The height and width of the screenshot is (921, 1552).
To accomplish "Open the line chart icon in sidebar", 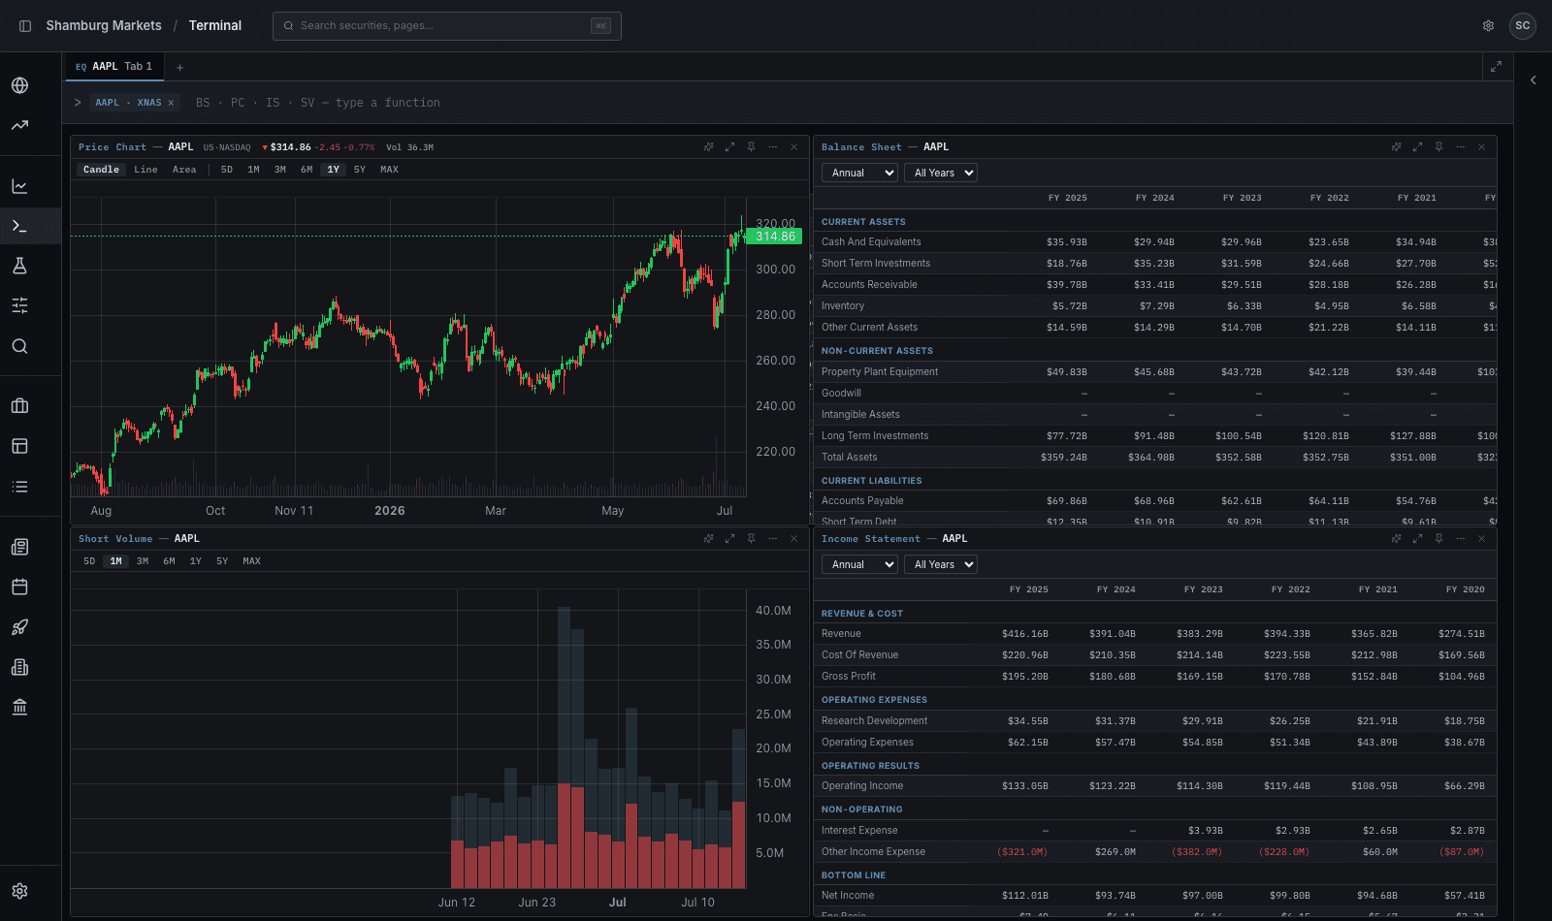I will tap(19, 186).
